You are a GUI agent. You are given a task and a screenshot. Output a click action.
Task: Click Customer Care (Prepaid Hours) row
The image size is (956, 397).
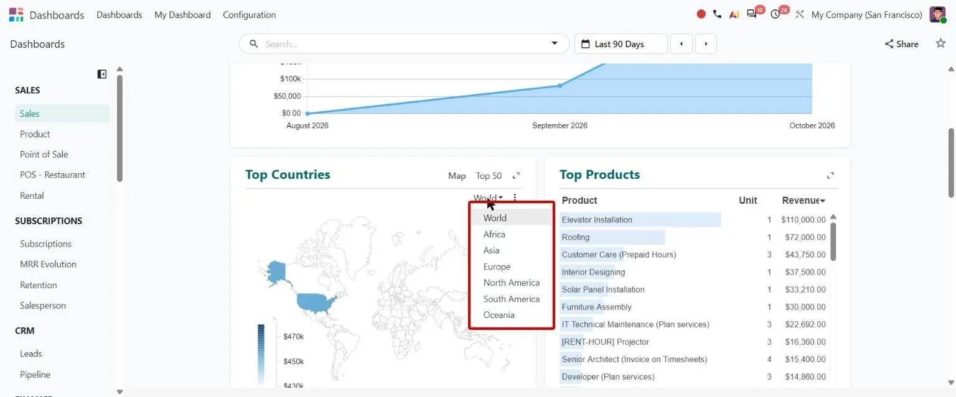(x=693, y=255)
